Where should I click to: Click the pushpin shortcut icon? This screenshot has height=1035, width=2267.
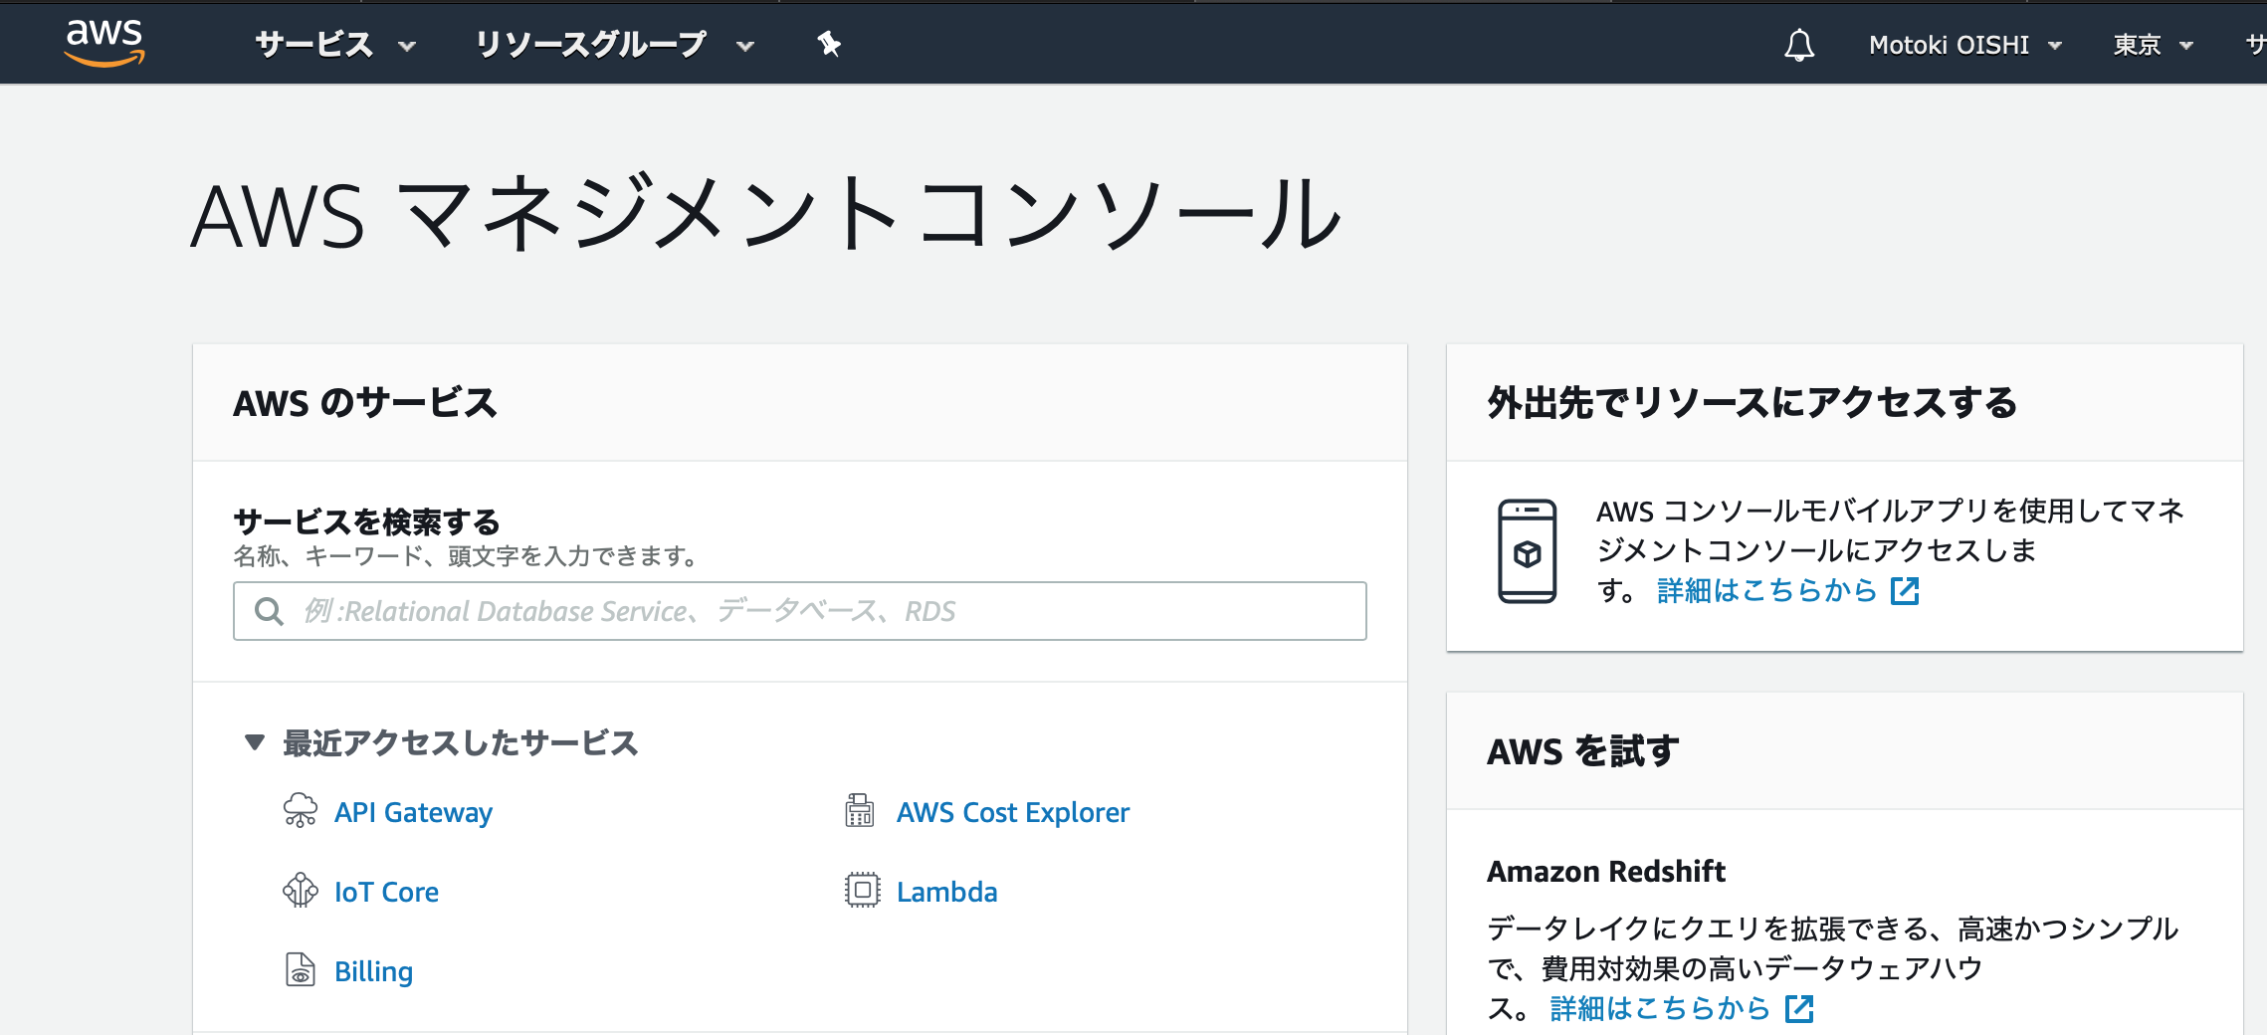829,44
